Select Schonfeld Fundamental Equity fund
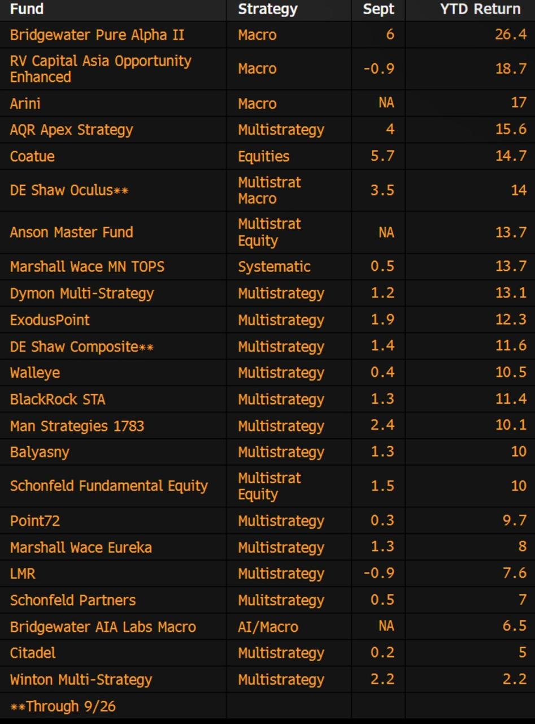 pos(109,486)
